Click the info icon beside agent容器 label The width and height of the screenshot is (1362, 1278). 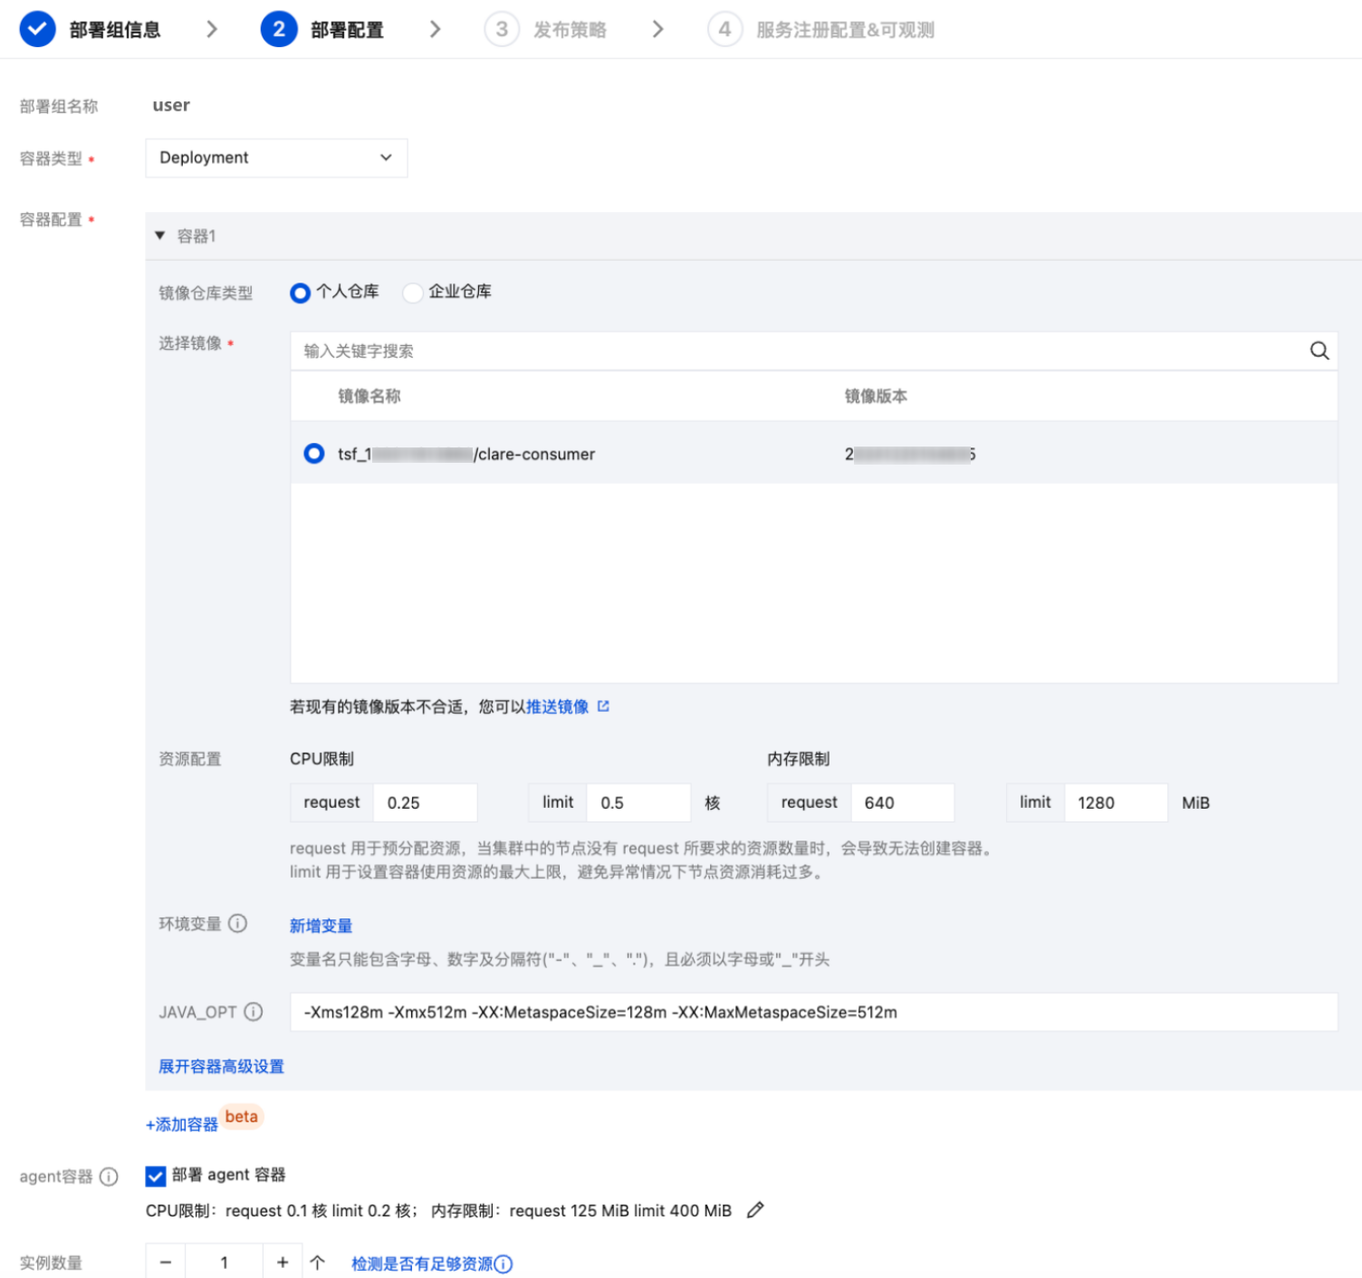tap(109, 1177)
